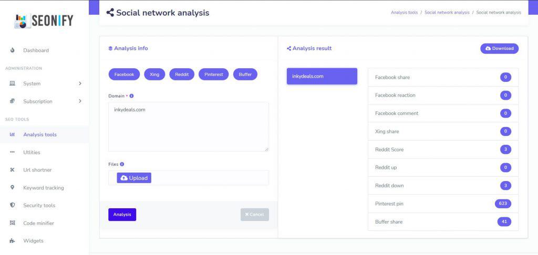The width and height of the screenshot is (538, 255).
Task: Toggle the Facebook network pill
Action: tap(124, 75)
